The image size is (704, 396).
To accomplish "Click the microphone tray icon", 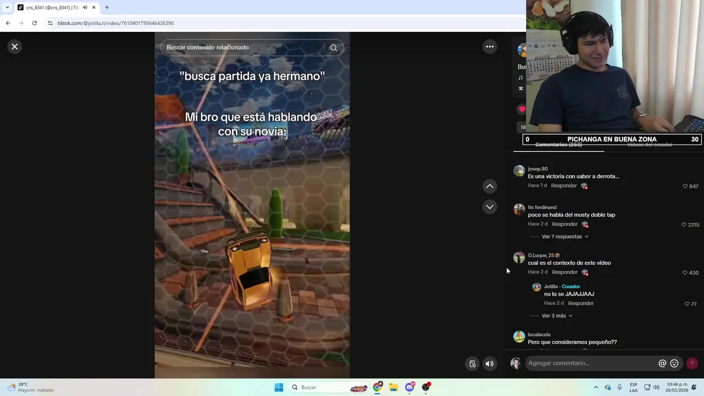I will [619, 387].
